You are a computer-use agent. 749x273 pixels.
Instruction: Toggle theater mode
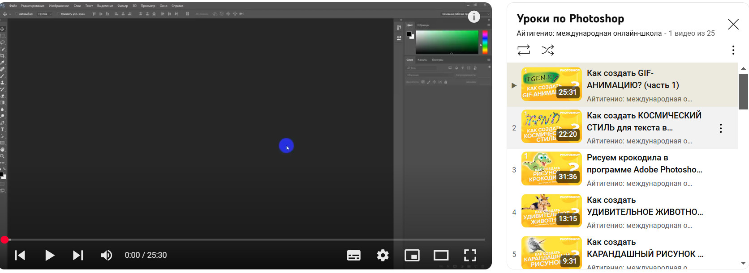[441, 255]
